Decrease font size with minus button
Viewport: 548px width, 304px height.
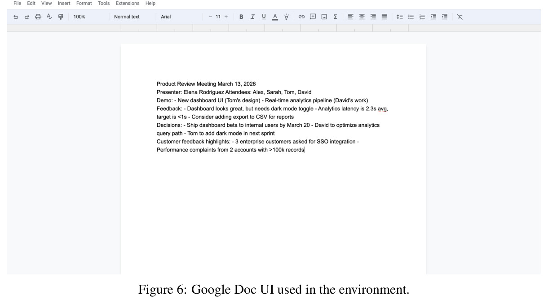(210, 17)
